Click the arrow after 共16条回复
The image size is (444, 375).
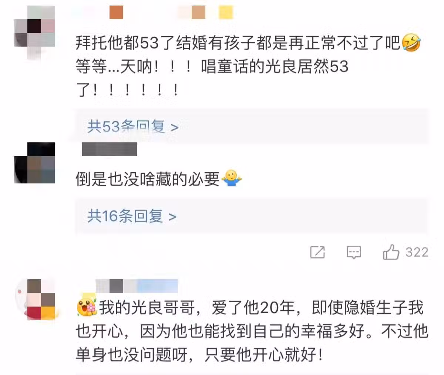[x=172, y=216]
